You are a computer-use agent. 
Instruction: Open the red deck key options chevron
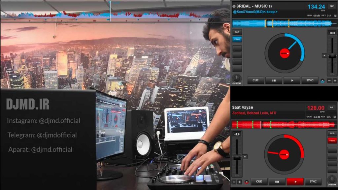click(x=335, y=117)
